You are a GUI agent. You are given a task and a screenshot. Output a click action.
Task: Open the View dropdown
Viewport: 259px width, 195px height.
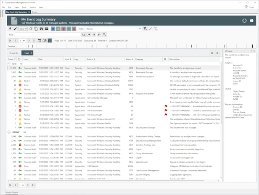point(23,29)
